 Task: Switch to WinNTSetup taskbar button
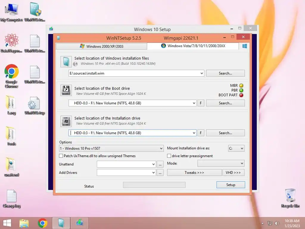click(x=61, y=223)
